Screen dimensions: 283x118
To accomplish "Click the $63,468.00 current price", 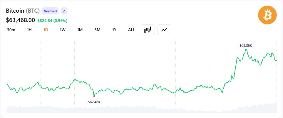I will pyautogui.click(x=20, y=20).
